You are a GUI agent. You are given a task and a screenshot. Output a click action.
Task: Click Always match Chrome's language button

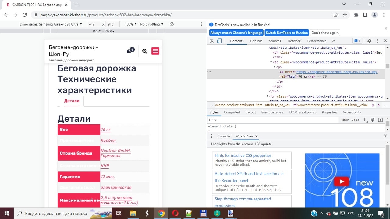[x=236, y=33]
